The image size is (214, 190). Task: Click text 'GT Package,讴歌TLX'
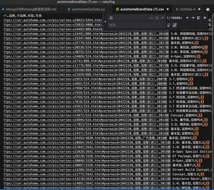(x=188, y=156)
